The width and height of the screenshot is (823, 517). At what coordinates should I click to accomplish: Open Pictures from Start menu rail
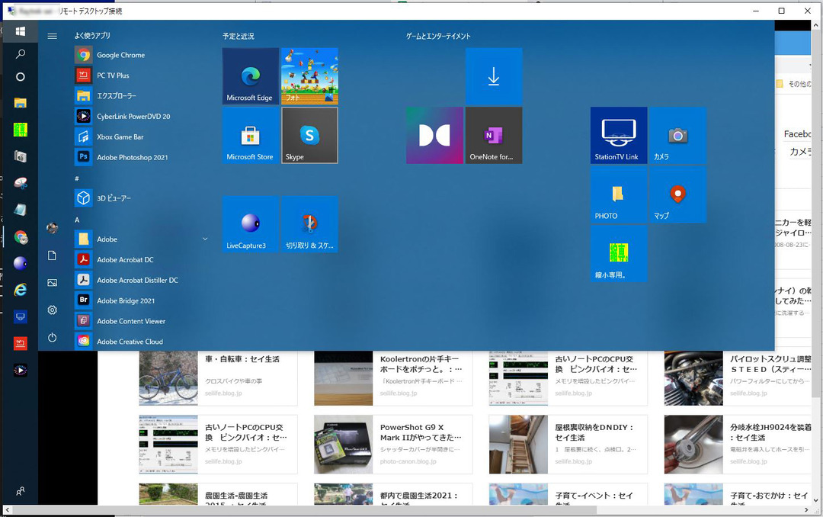(52, 283)
